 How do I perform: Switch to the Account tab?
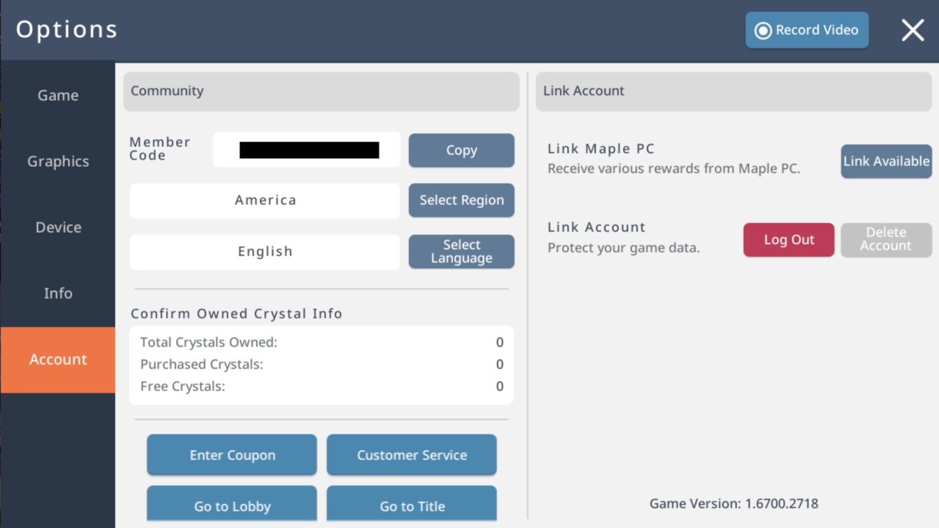pos(57,359)
